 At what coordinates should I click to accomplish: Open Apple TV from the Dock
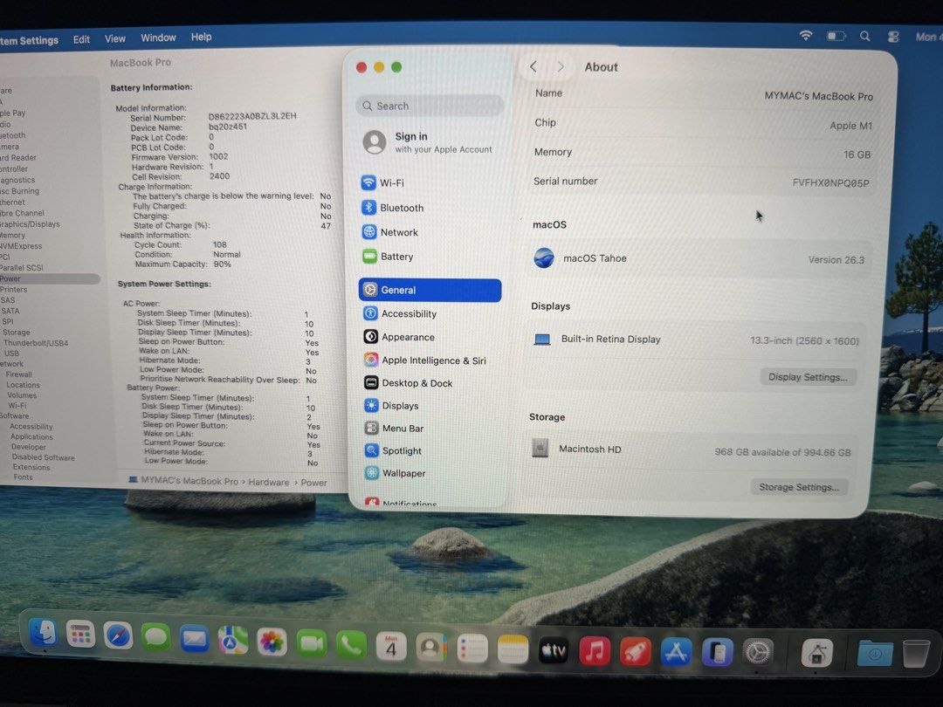[554, 651]
